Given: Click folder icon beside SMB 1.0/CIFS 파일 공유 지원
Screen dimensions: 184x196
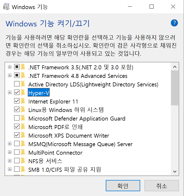Looking at the screenshot, I should click(23, 169).
